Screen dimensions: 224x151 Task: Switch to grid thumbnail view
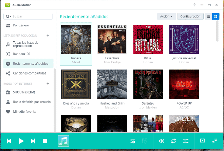[216, 17]
